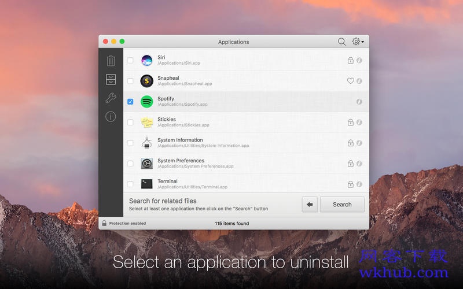Click the heart favorite icon for Snapheal
Viewport: 463px width, 289px height.
click(351, 81)
